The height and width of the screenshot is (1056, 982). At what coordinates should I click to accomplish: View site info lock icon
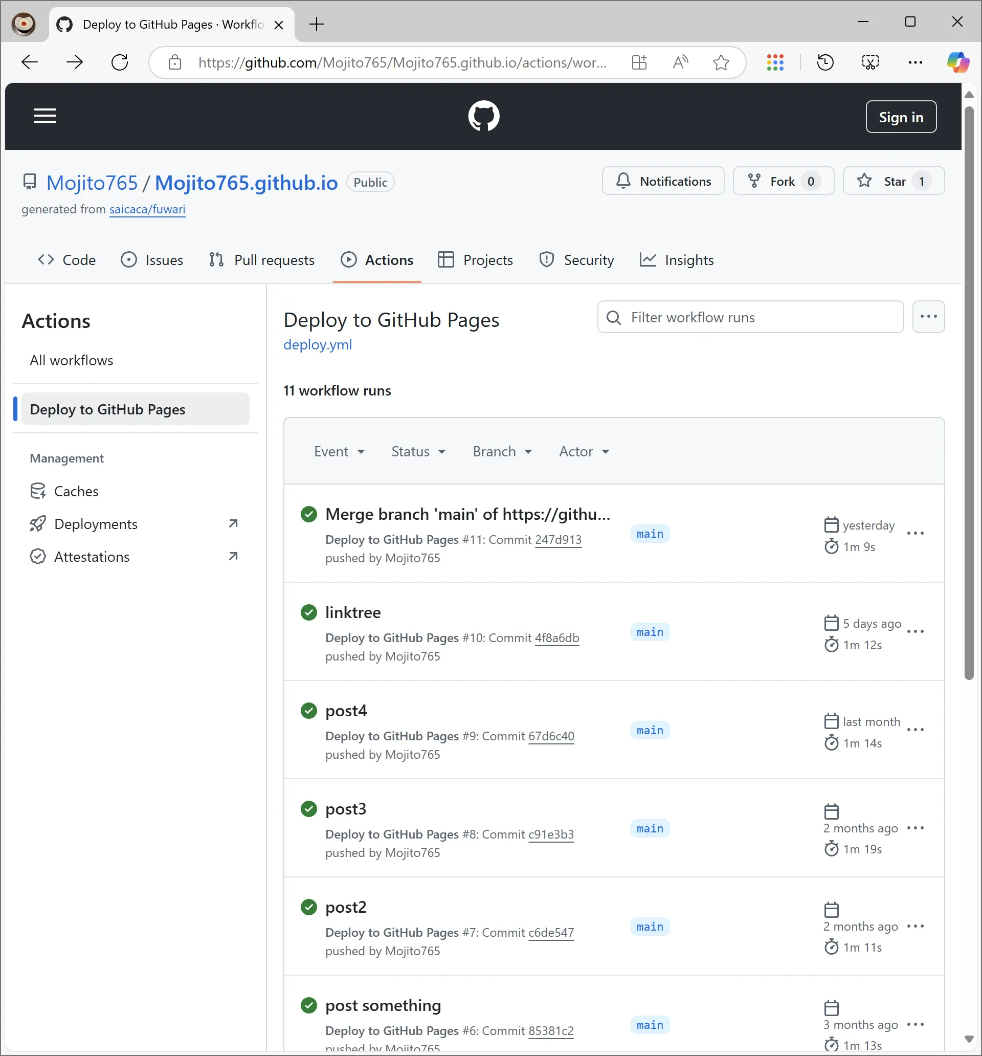point(175,63)
